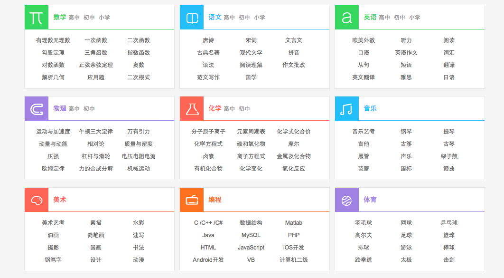Select 初中 next to 数学

[89, 18]
